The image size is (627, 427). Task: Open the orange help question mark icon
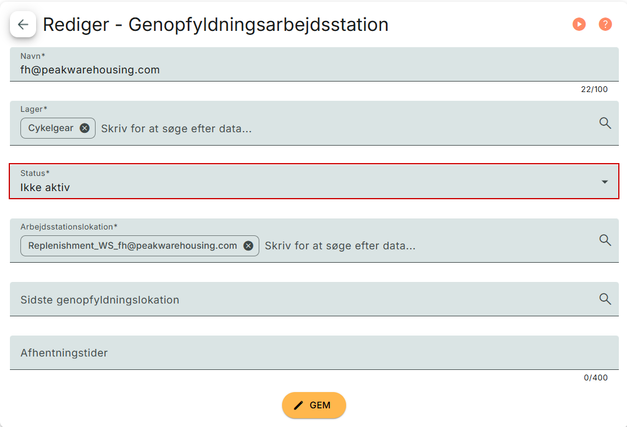pos(605,24)
